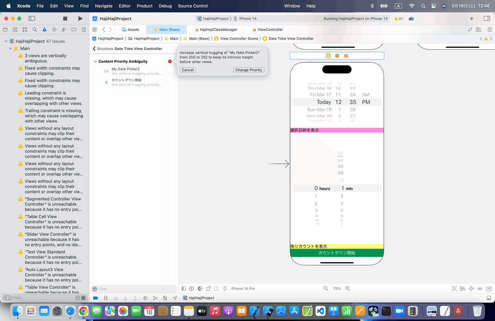The height and width of the screenshot is (321, 495).
Task: Select the My Date Picker2 issue row
Action: [x=134, y=71]
